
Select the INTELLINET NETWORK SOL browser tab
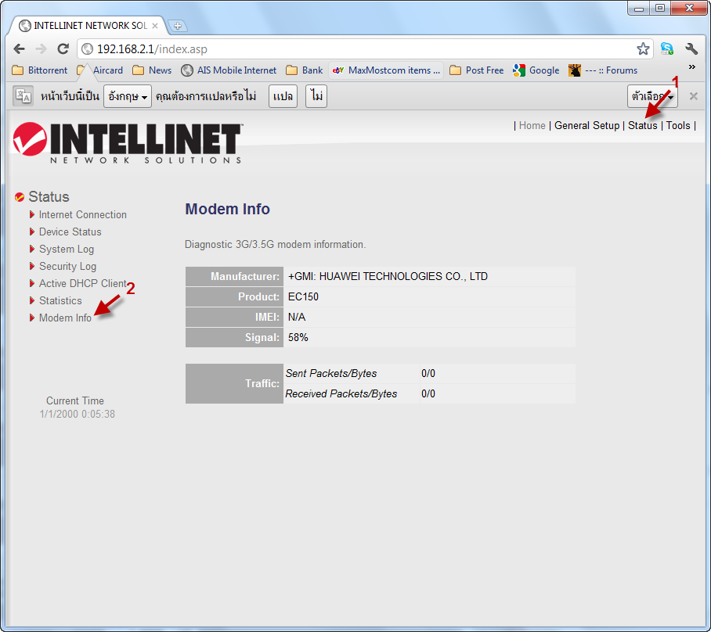[88, 26]
